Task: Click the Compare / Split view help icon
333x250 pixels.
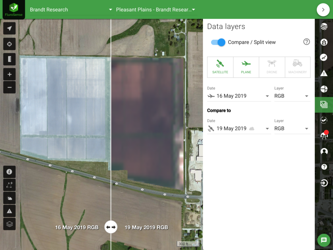Action: coord(306,42)
